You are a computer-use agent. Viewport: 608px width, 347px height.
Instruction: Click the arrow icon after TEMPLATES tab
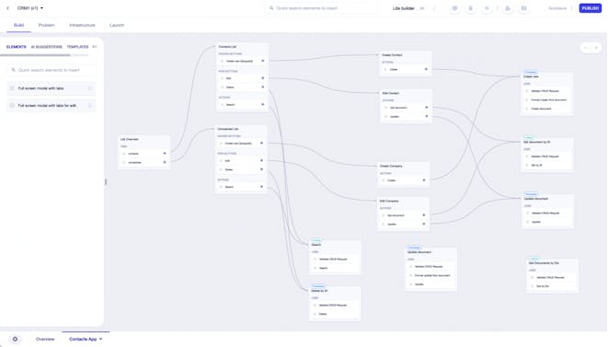point(94,47)
